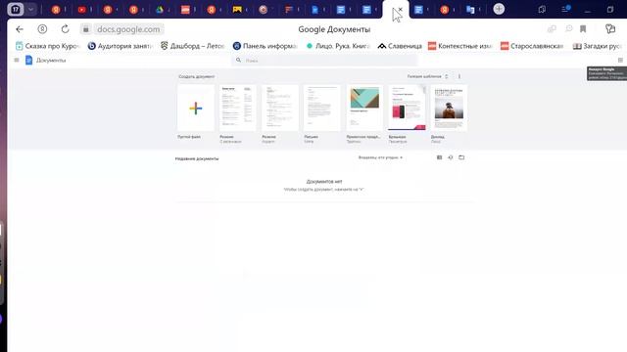Screen dimensions: 627x352
Task: Open the Google apps grid icon
Action: pyautogui.click(x=620, y=61)
